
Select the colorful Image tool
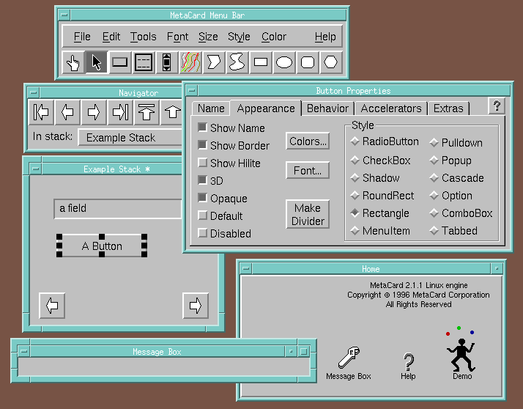coord(190,62)
